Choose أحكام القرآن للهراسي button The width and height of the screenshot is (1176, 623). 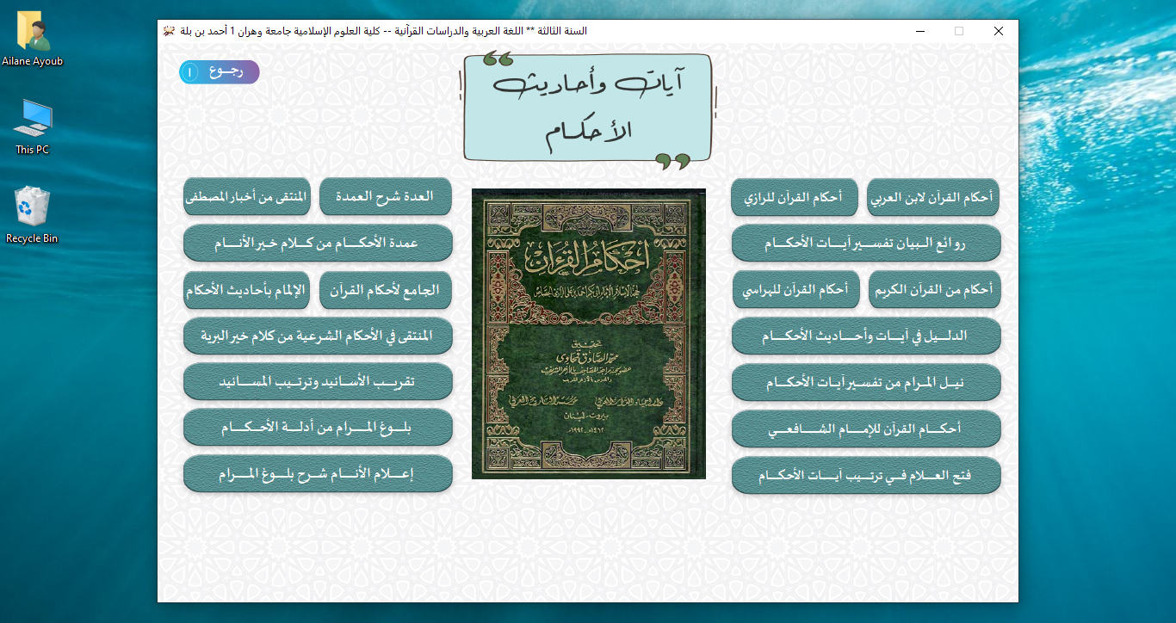(796, 290)
